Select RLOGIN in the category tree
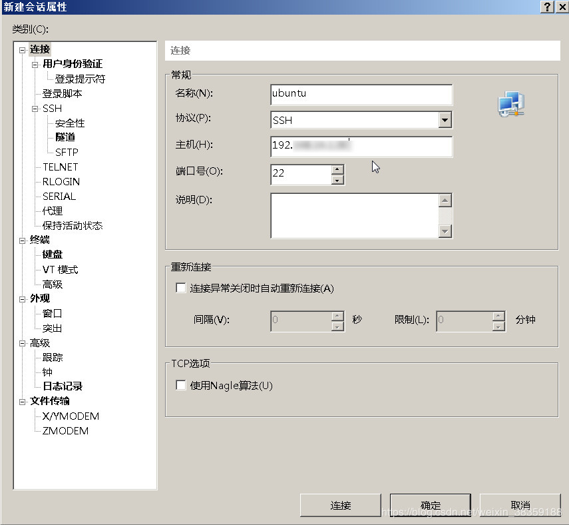The image size is (569, 525). pyautogui.click(x=61, y=181)
